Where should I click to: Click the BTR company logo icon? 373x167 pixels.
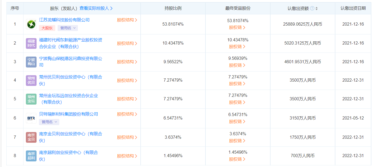(x=31, y=118)
